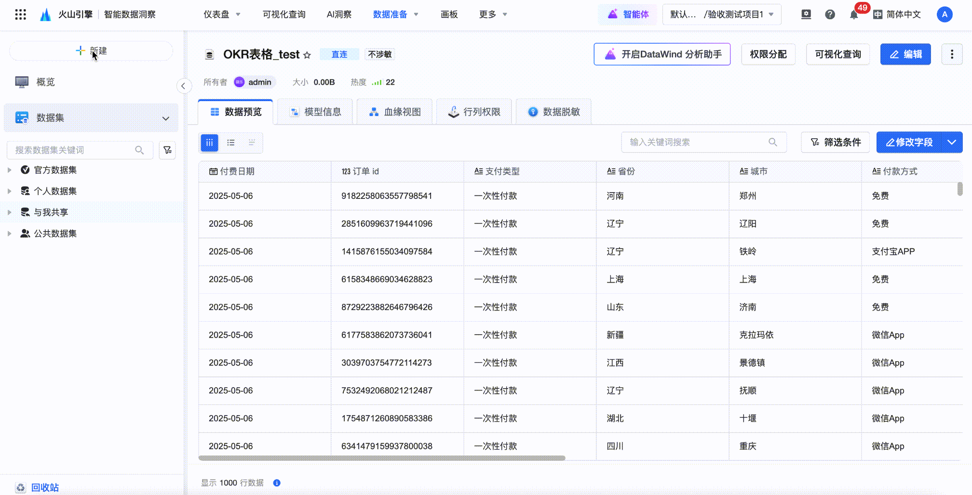This screenshot has width=972, height=495.
Task: Click the 可视化查询 button beside 编辑
Action: 838,54
